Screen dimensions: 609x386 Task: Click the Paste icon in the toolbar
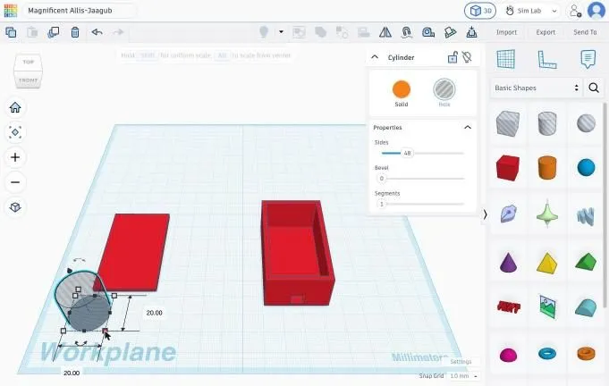(32, 32)
